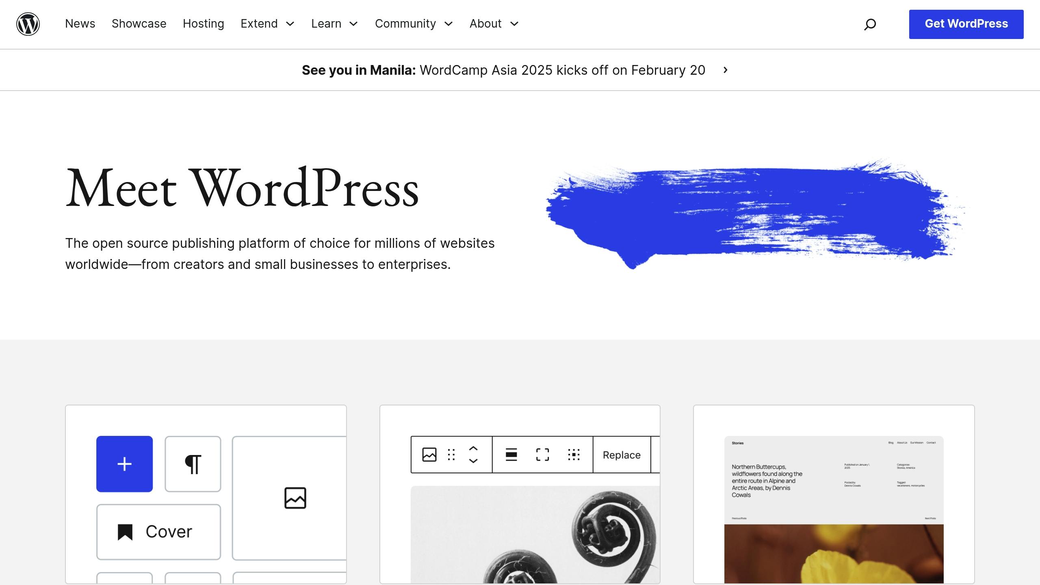Toggle the block alignment center icon
1040x585 pixels.
point(511,455)
